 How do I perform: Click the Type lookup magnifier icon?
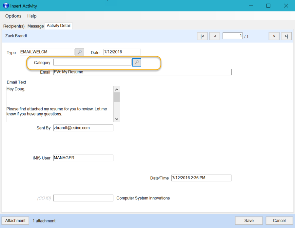point(79,52)
